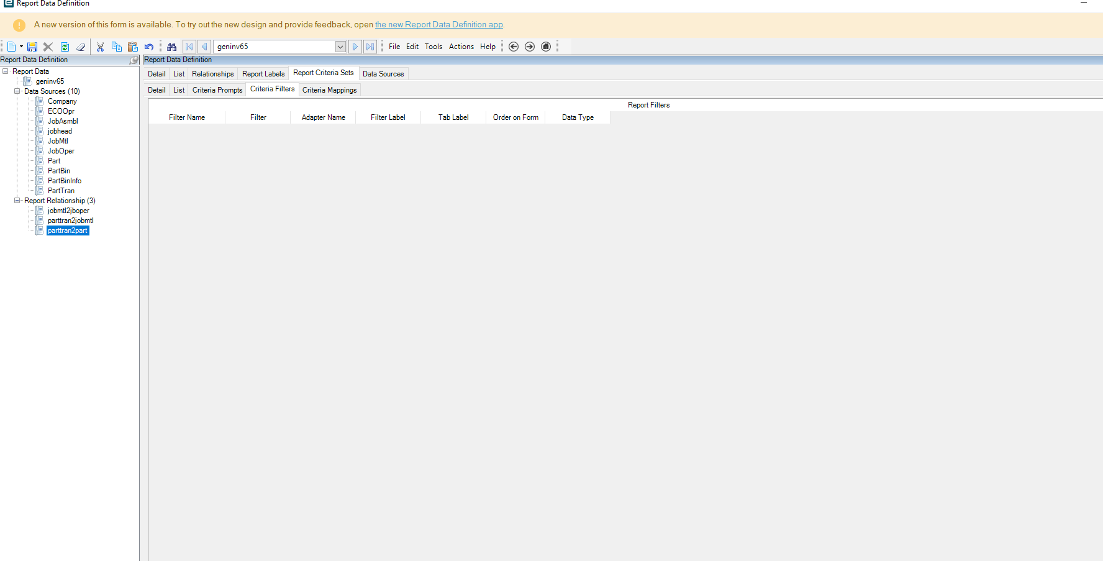Go to the next record

pos(355,47)
